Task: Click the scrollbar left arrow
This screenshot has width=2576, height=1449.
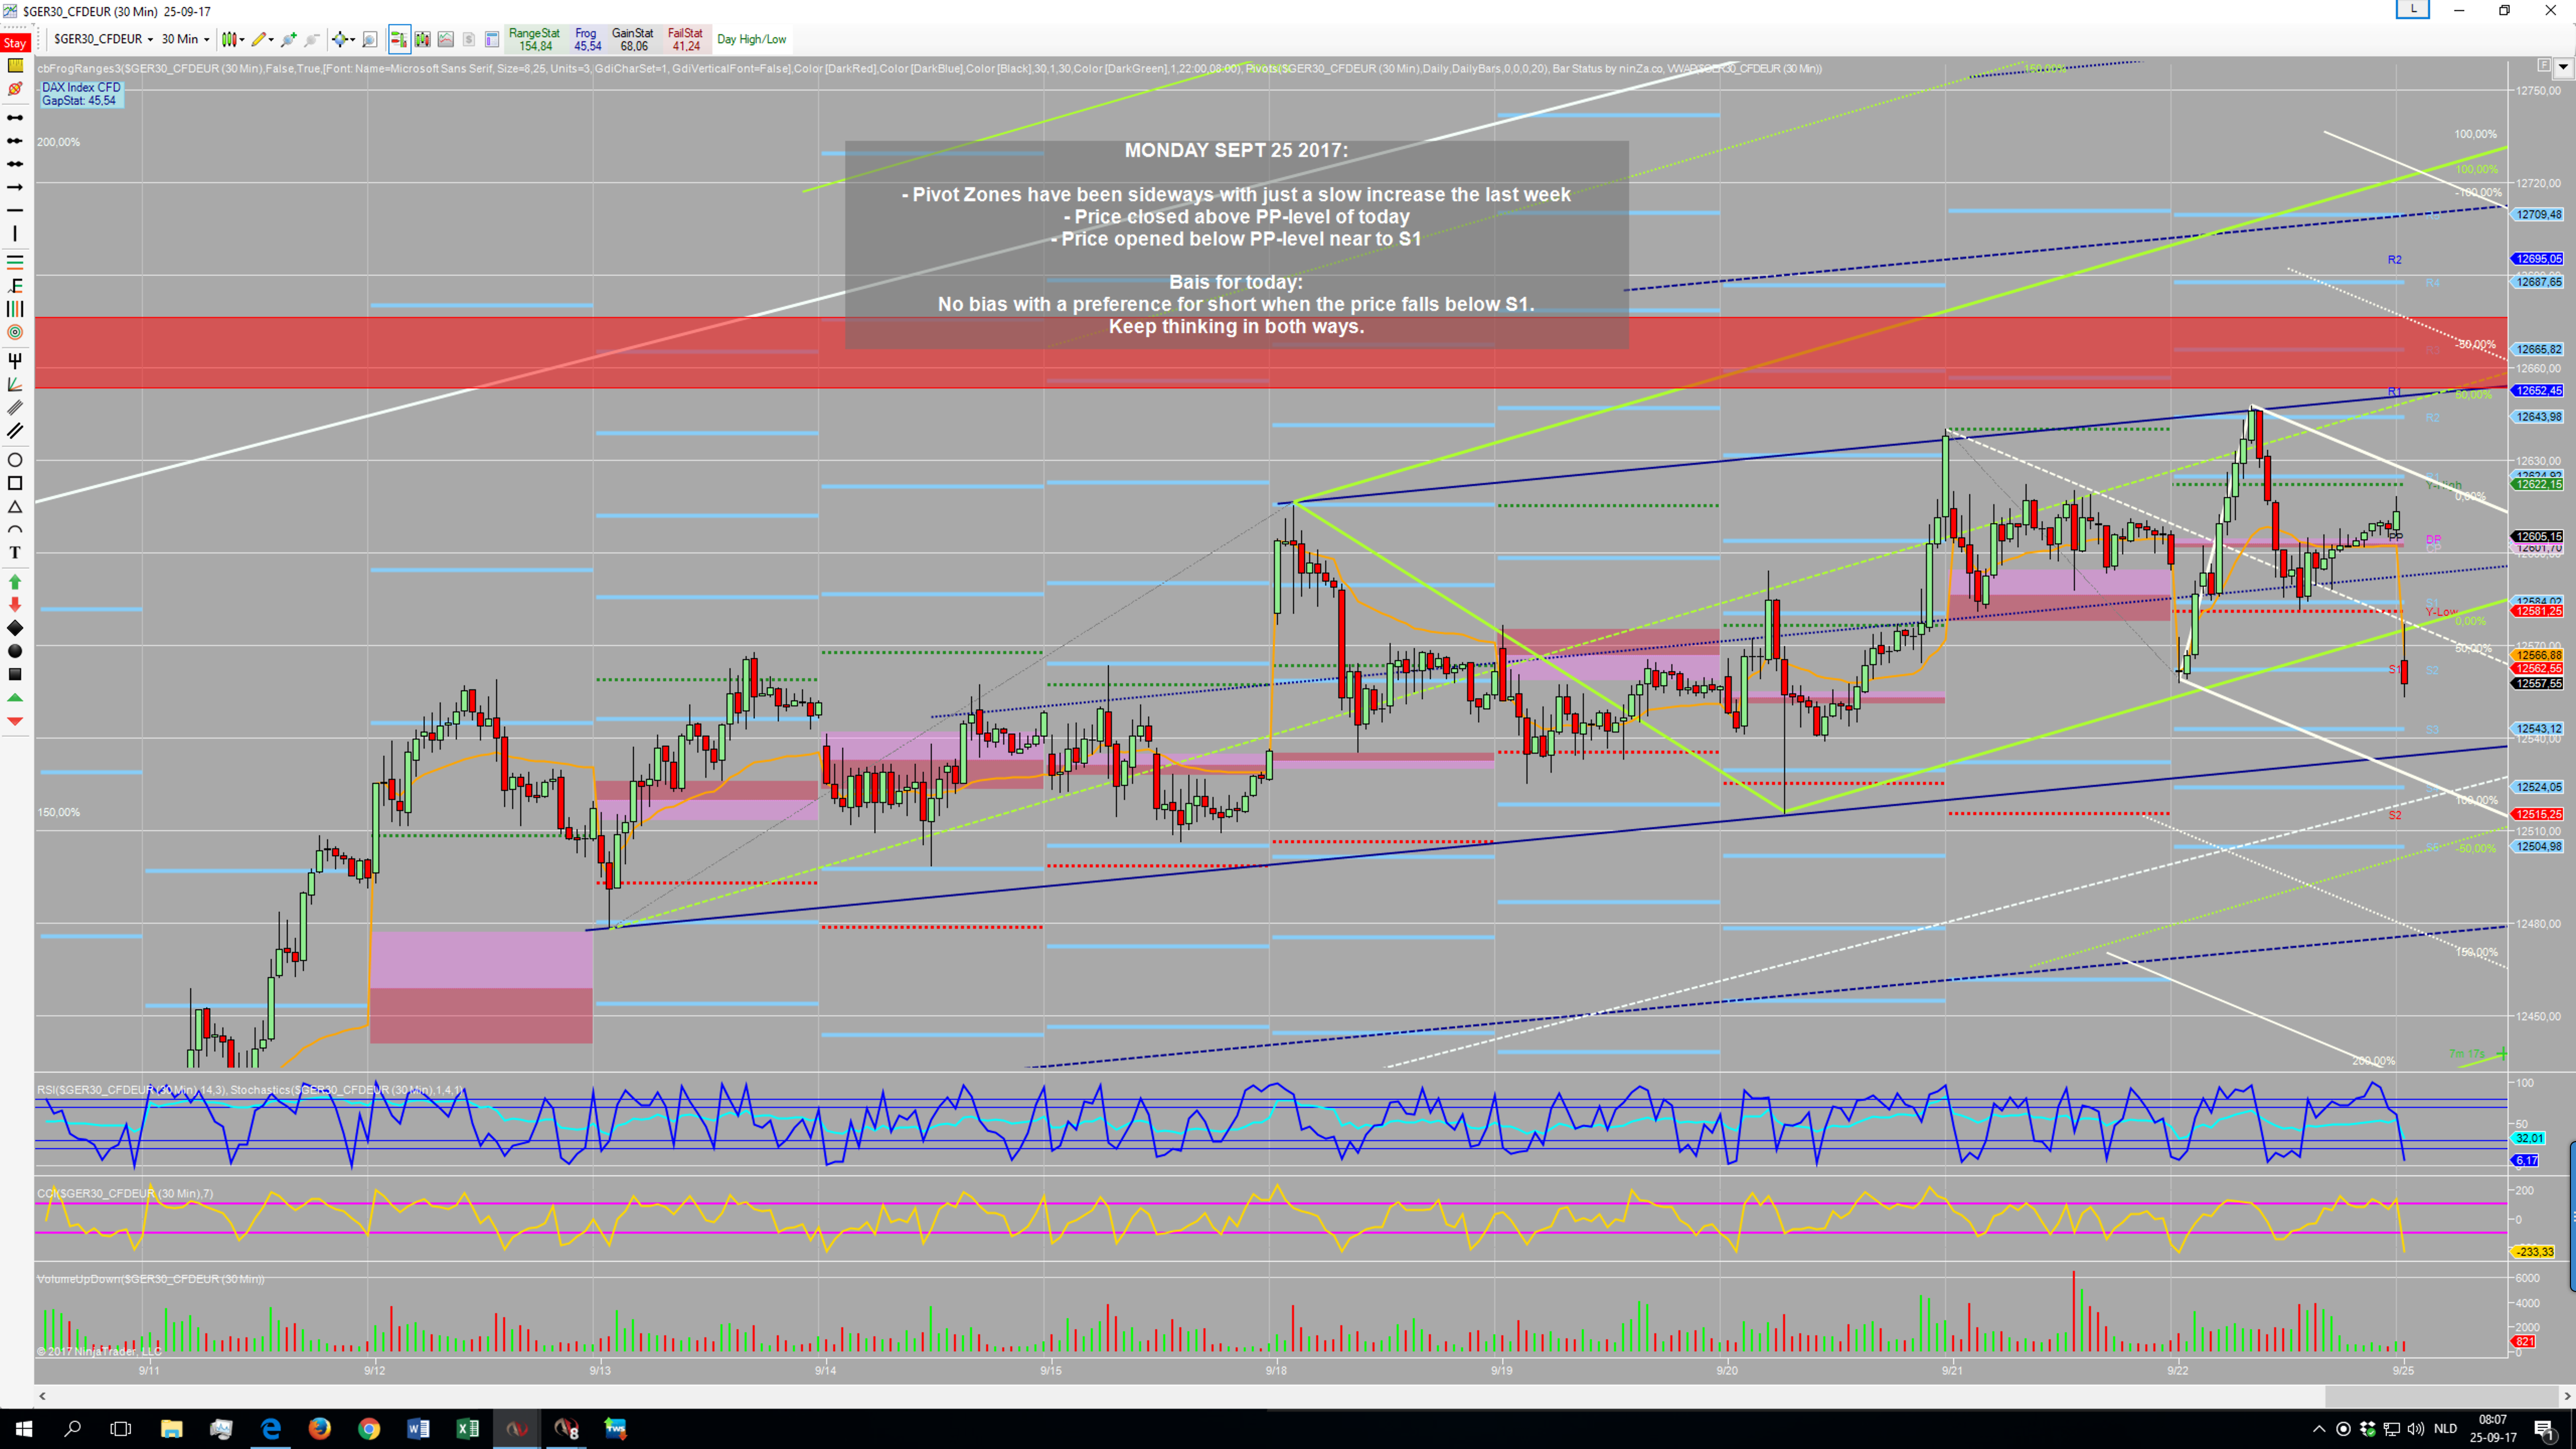Action: (x=42, y=1396)
